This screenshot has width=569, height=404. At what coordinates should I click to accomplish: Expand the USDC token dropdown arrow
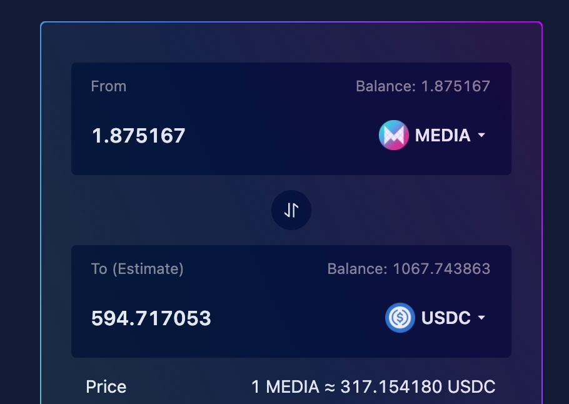[x=481, y=318]
